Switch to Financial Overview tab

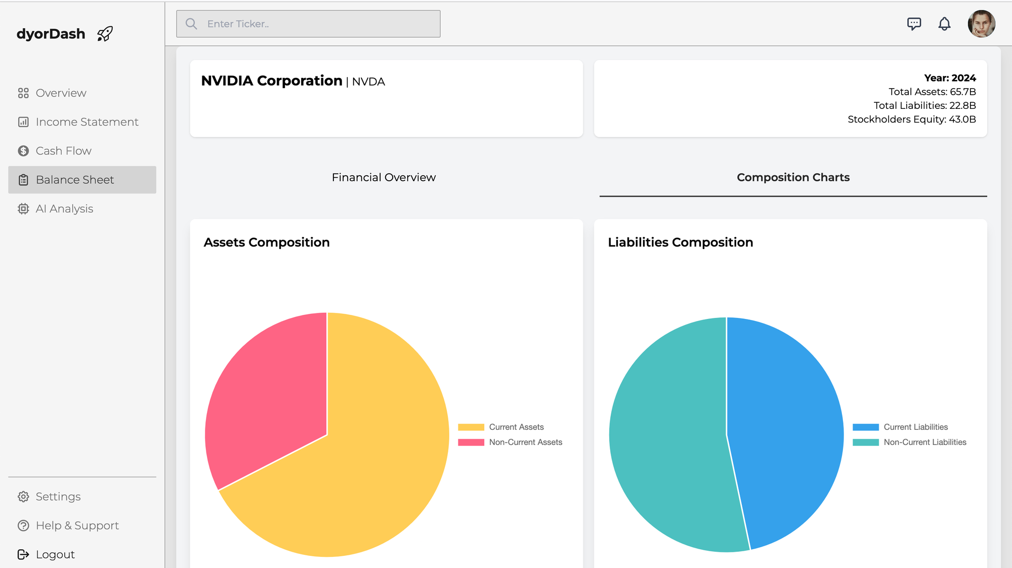coord(384,178)
